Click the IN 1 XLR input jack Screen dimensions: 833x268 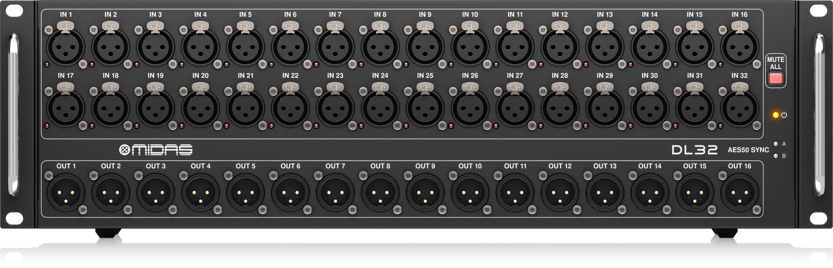tap(66, 46)
